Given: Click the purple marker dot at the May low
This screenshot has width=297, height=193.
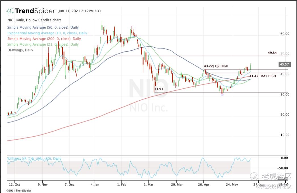Looking at the screenshot, I should [222, 94].
